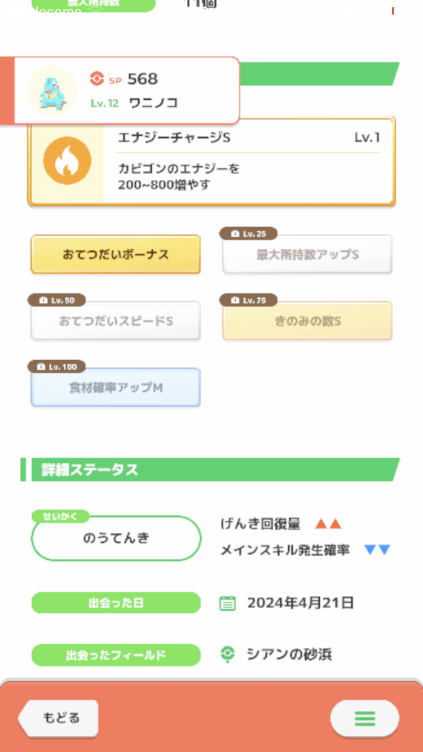Click the Lv. 25 lock badge
The height and width of the screenshot is (752, 423).
[x=249, y=234]
